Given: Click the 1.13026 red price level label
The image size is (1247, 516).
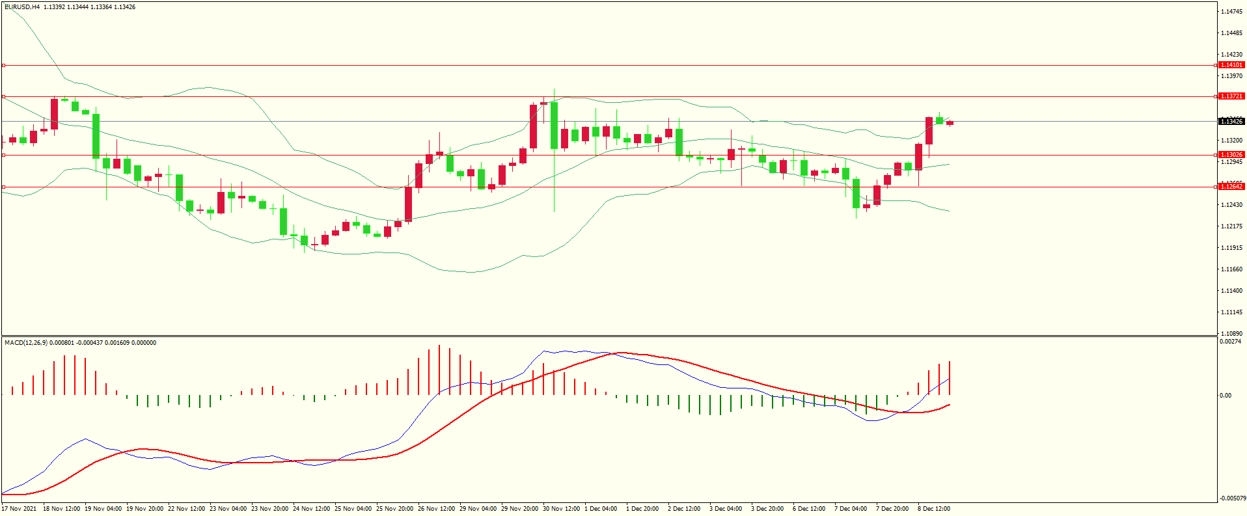Looking at the screenshot, I should pyautogui.click(x=1231, y=155).
